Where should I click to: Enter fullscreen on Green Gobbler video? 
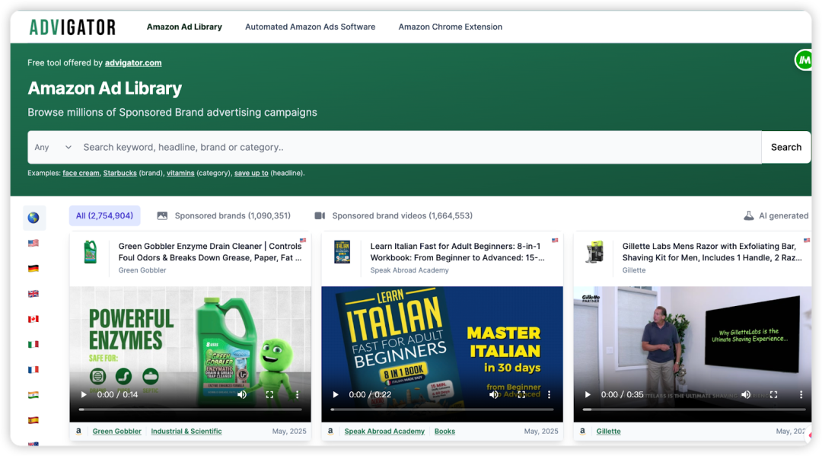click(x=269, y=394)
